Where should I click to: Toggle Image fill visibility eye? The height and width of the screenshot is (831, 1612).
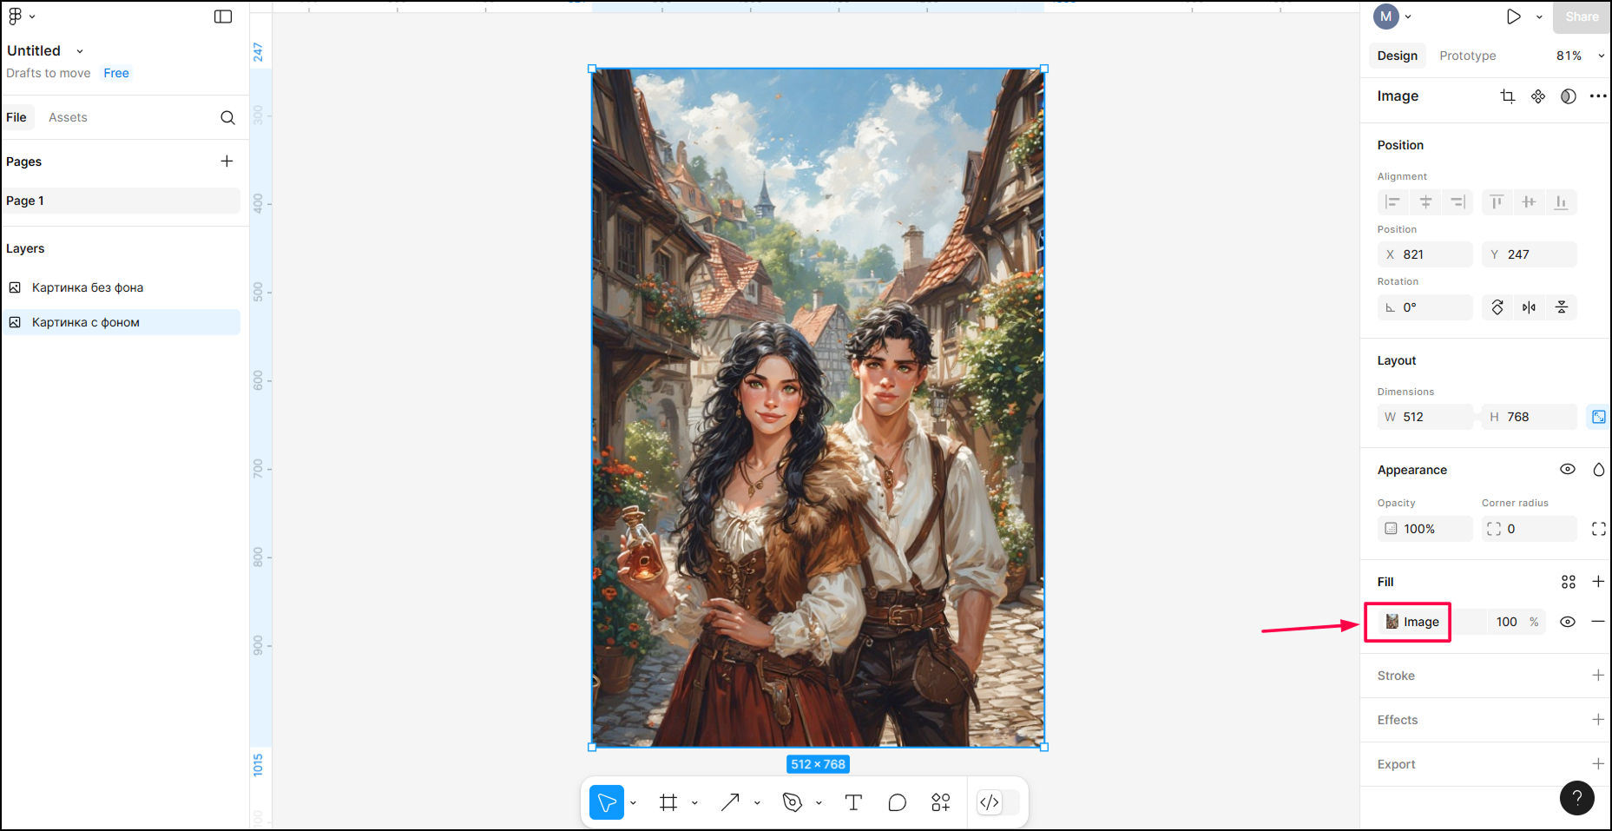1568,622
